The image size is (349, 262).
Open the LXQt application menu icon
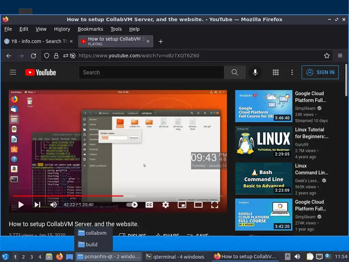point(5,257)
